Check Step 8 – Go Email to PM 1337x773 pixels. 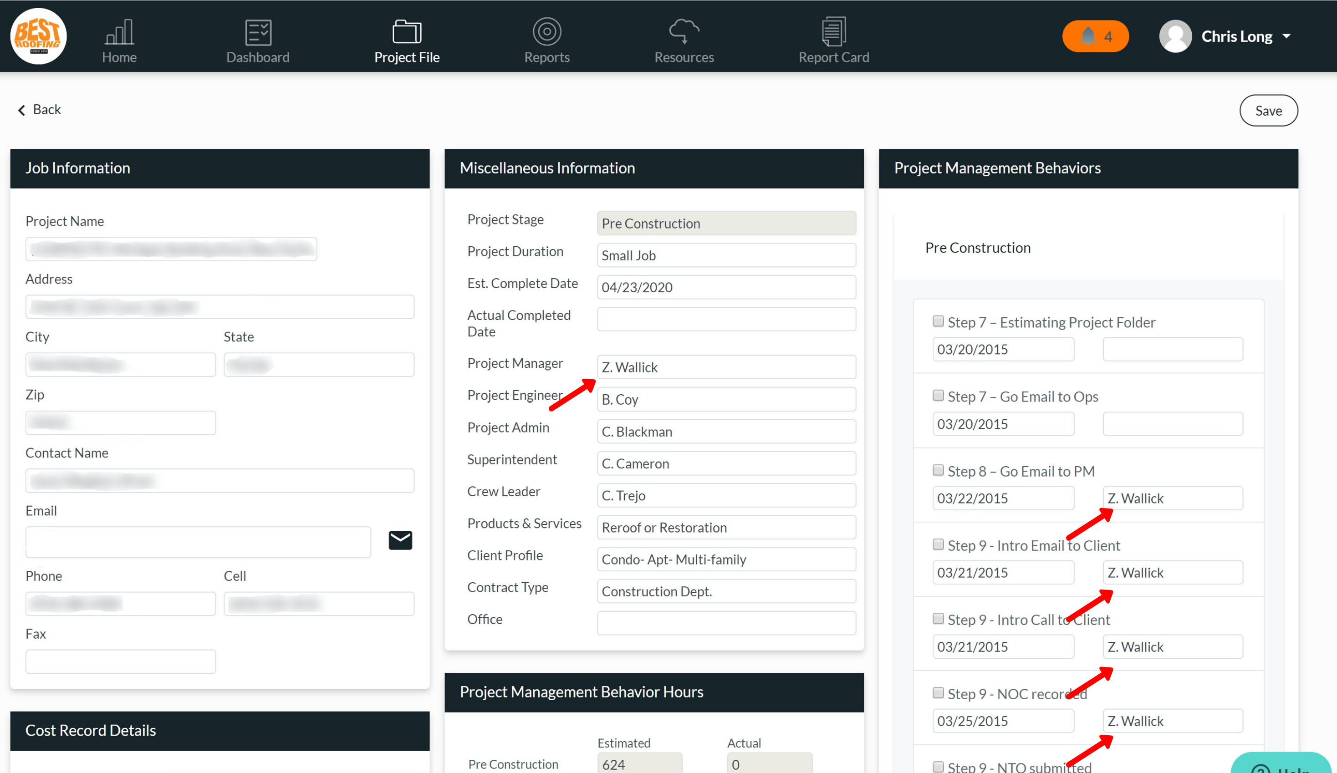pos(938,470)
